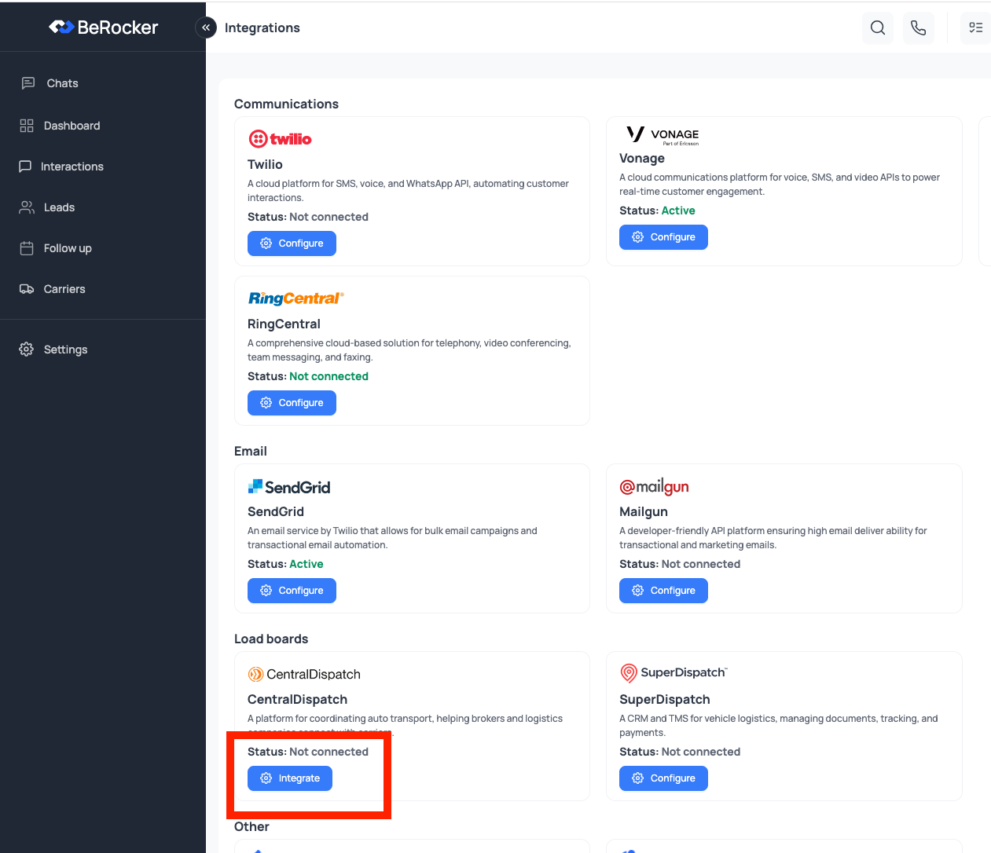Click the partially visible card at the right edge
This screenshot has width=991, height=853.
[985, 191]
